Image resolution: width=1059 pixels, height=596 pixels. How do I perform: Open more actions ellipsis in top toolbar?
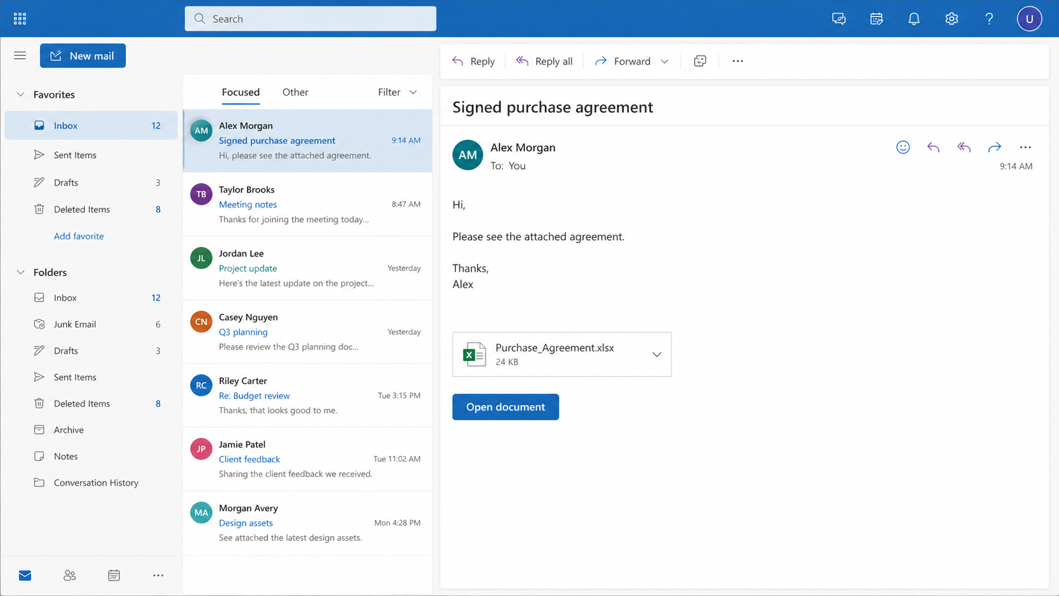[x=737, y=61]
